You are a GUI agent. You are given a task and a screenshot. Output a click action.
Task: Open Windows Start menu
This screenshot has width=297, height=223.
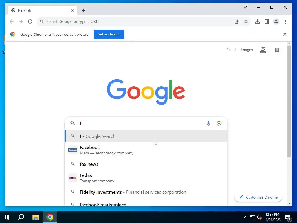click(7, 217)
